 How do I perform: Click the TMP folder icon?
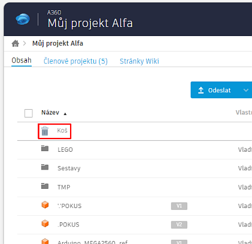click(x=45, y=186)
